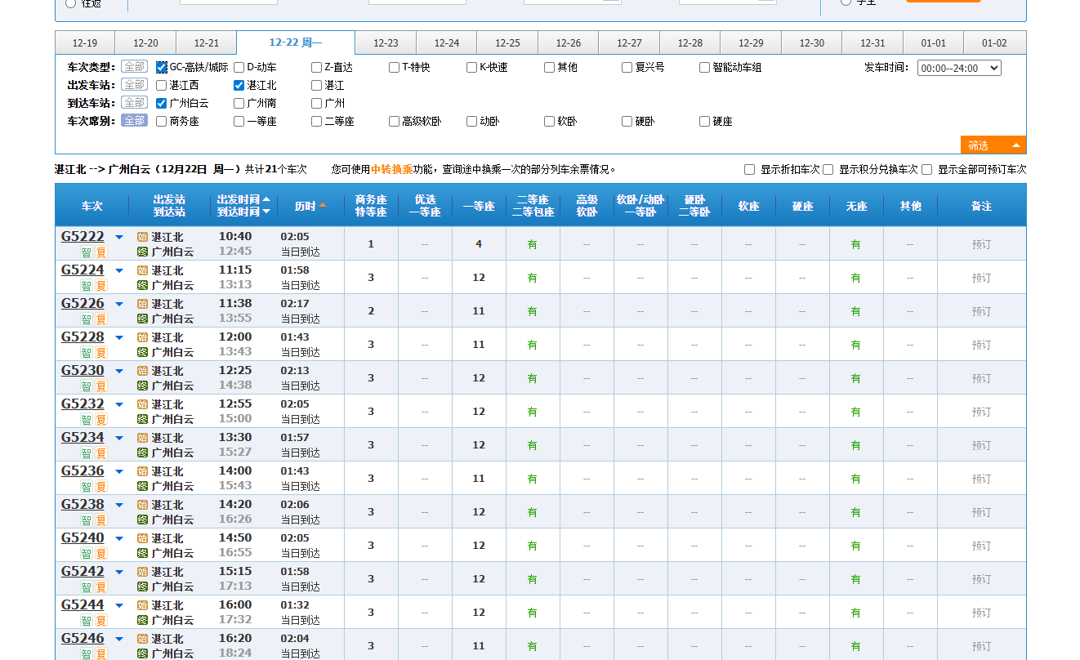Switch to the 12-23 date tab
The height and width of the screenshot is (660, 1080).
pos(386,43)
